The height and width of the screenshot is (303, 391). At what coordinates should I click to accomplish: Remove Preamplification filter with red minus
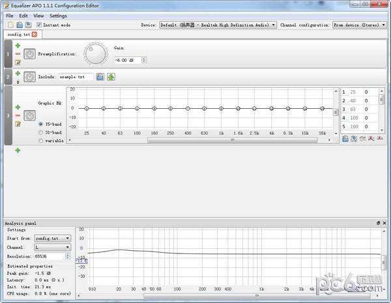pyautogui.click(x=18, y=54)
